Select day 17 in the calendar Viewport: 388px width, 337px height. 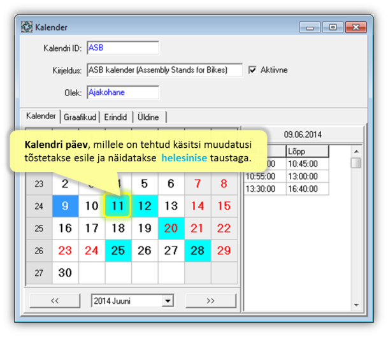(x=92, y=228)
